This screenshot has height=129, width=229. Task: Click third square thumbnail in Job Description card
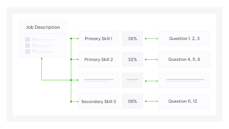point(27,52)
